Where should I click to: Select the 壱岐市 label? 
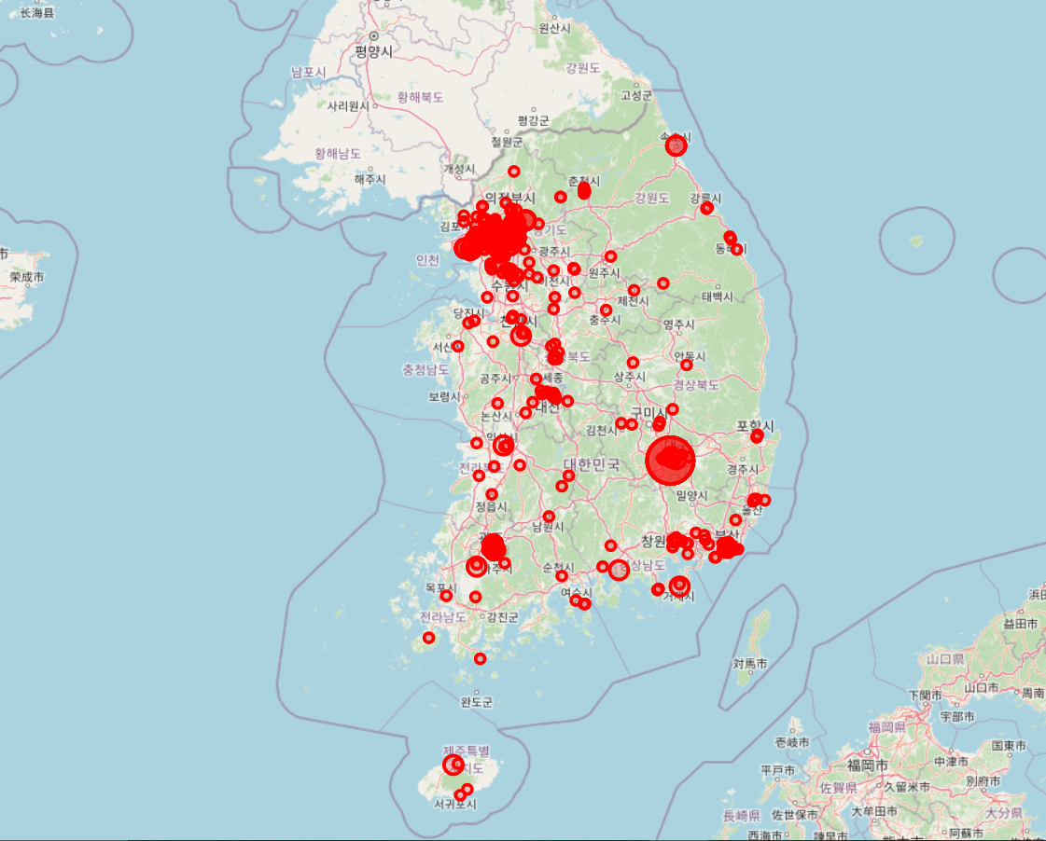click(x=792, y=742)
